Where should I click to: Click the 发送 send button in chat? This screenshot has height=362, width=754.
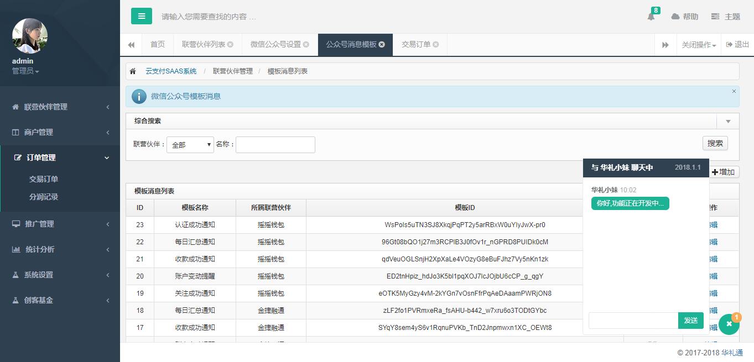pyautogui.click(x=690, y=320)
